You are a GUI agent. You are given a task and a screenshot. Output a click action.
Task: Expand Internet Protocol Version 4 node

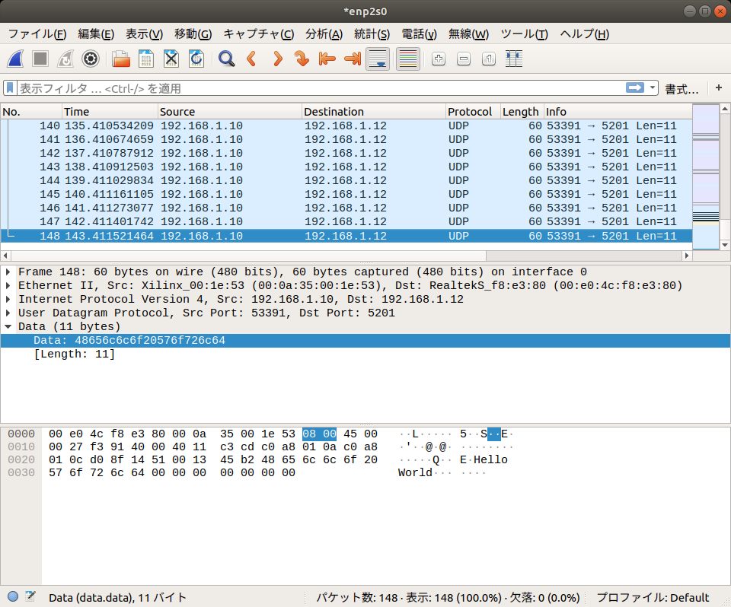(x=8, y=299)
